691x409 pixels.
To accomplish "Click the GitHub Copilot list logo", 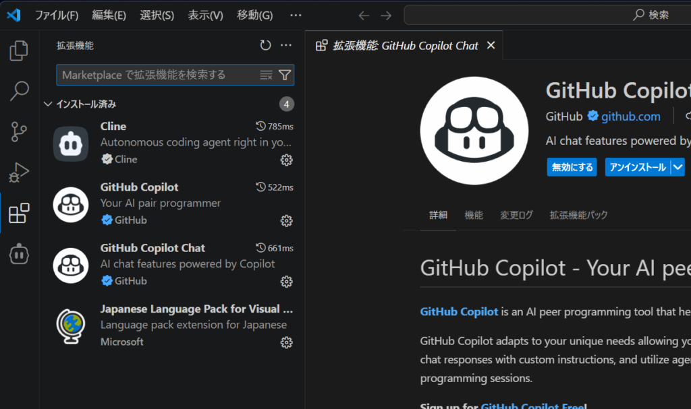I will 70,204.
